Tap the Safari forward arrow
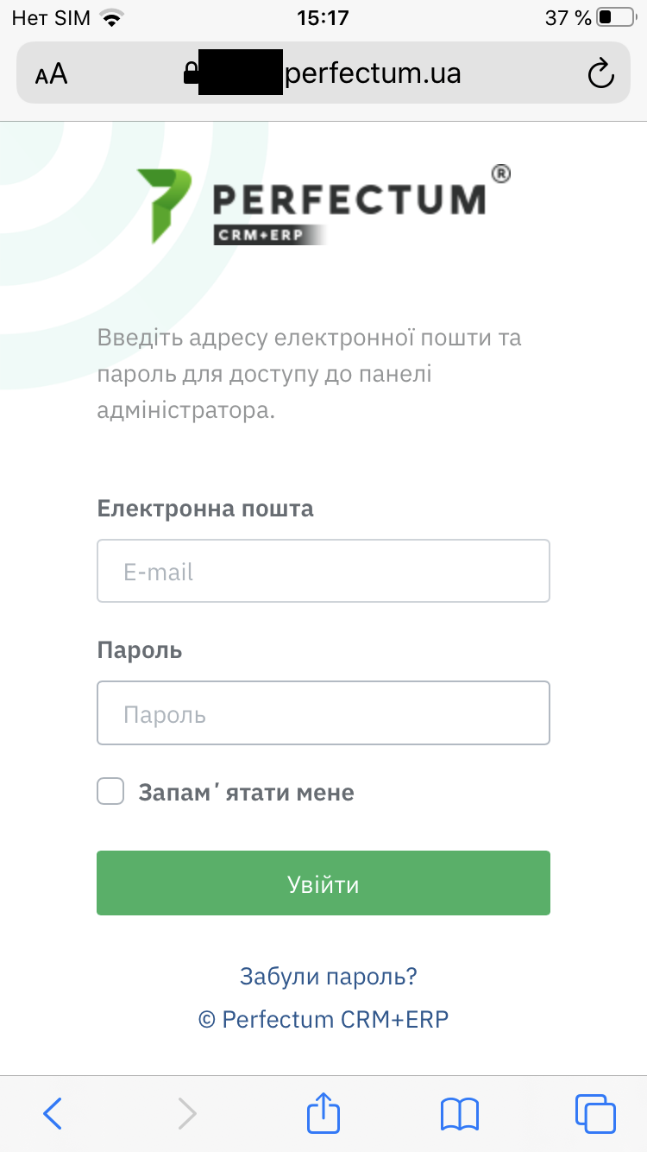The width and height of the screenshot is (647, 1152). click(186, 1113)
